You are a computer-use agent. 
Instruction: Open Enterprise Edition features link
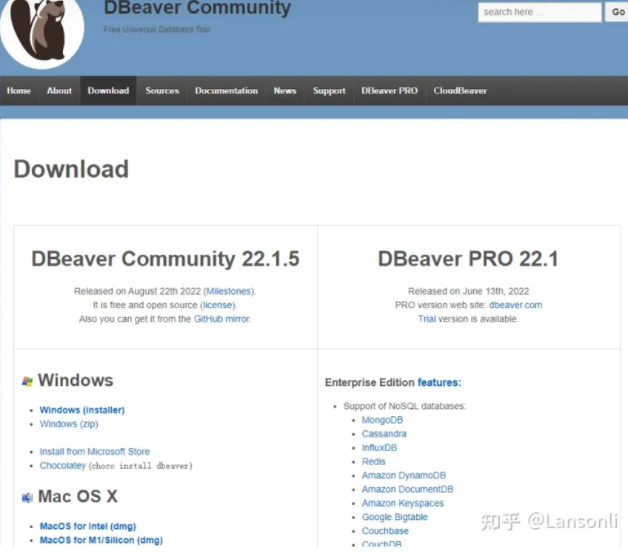tap(438, 382)
